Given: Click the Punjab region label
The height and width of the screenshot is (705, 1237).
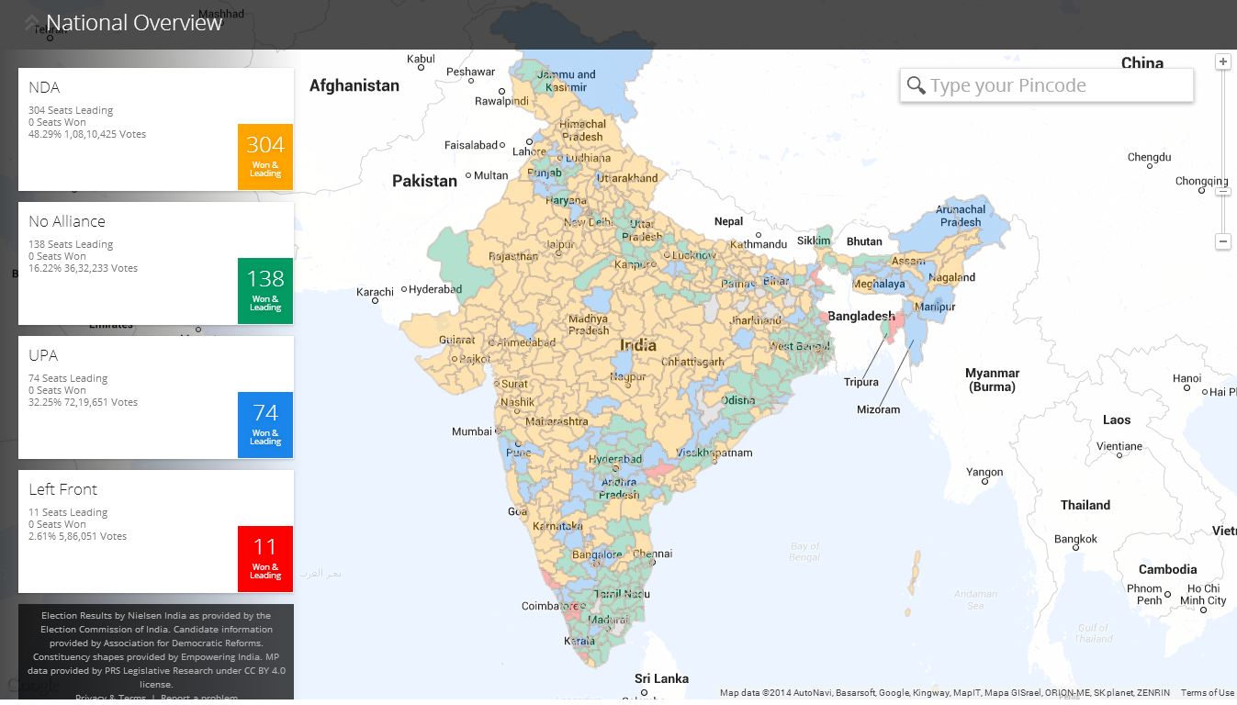Looking at the screenshot, I should pyautogui.click(x=545, y=173).
